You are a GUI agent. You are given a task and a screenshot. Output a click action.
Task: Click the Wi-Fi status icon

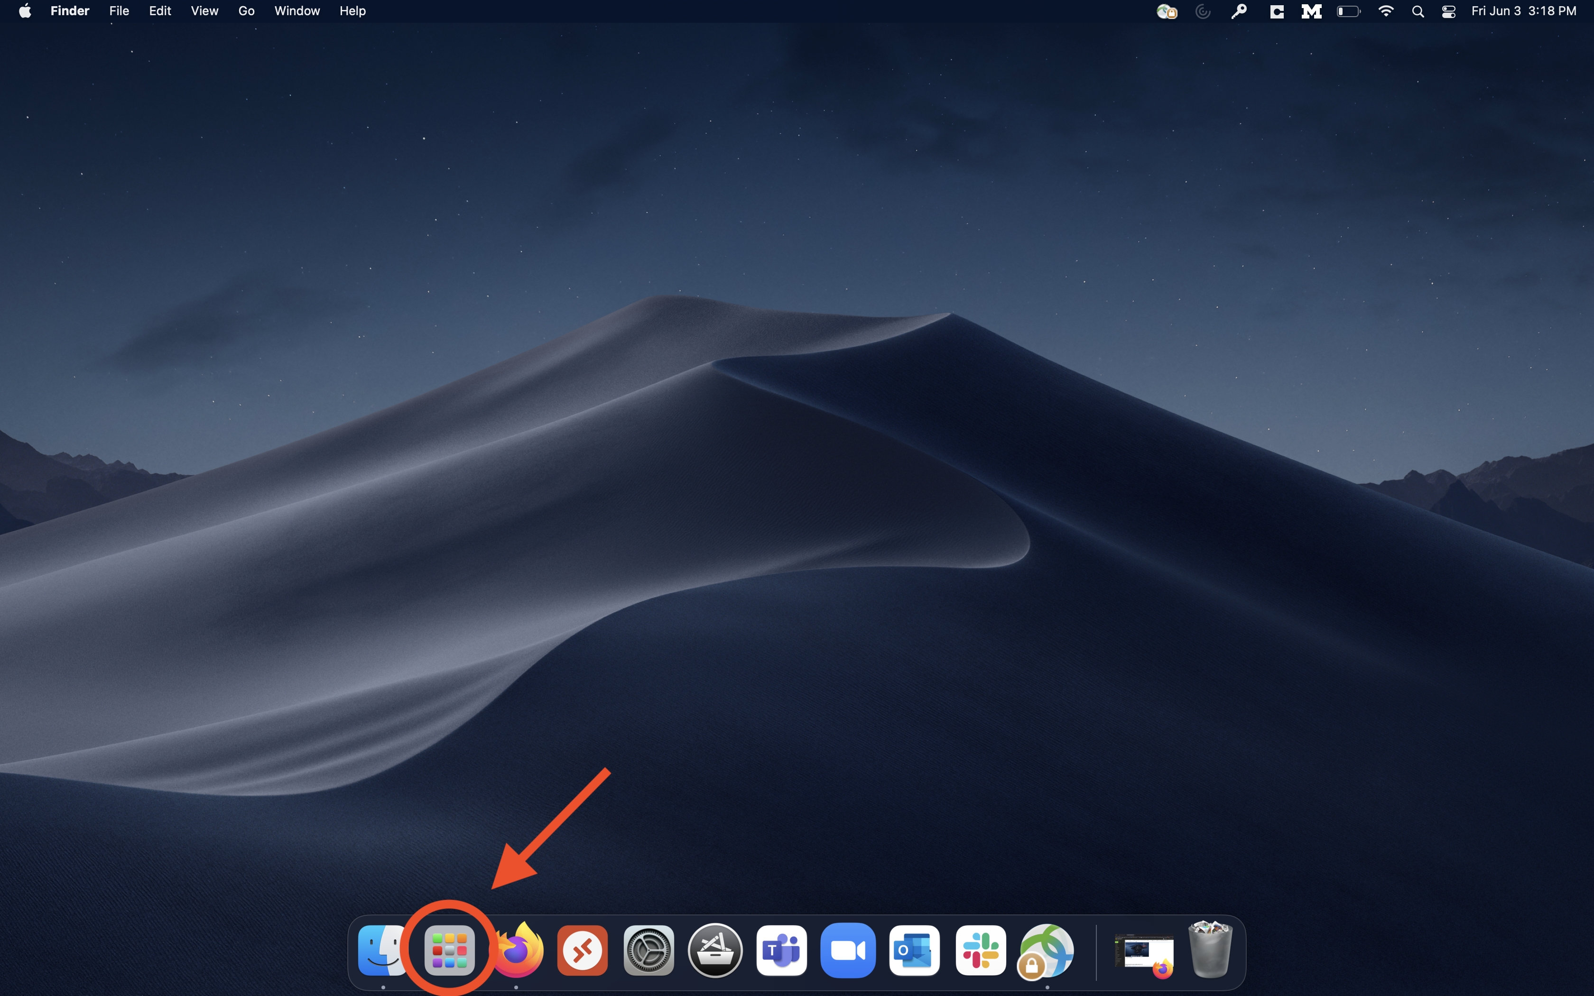click(1386, 11)
